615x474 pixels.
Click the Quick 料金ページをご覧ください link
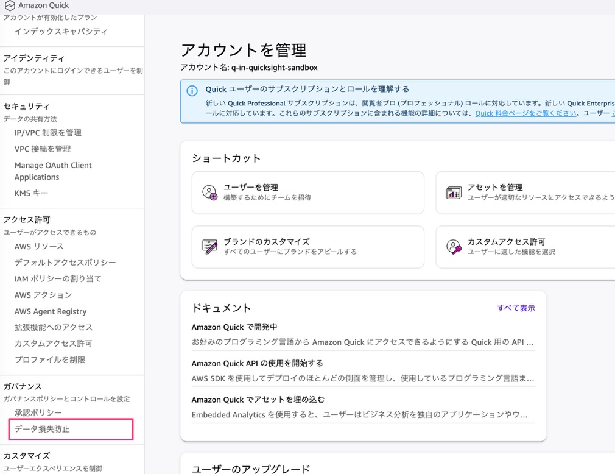[x=526, y=113]
